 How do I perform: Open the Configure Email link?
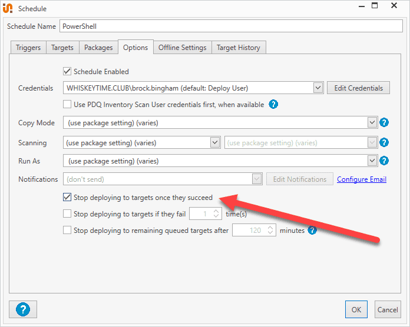pyautogui.click(x=362, y=179)
